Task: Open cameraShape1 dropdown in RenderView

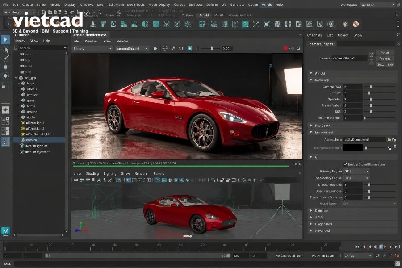Action: pyautogui.click(x=131, y=49)
